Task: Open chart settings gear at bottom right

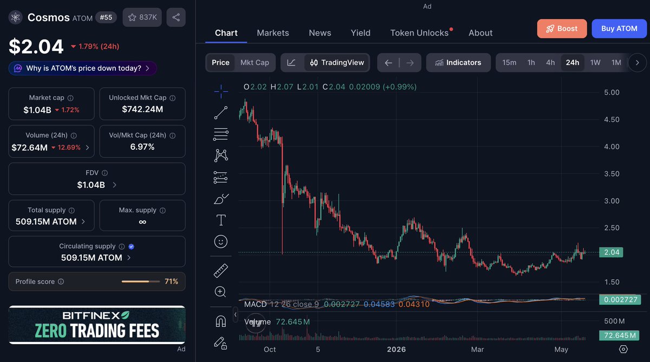Action: (623, 349)
